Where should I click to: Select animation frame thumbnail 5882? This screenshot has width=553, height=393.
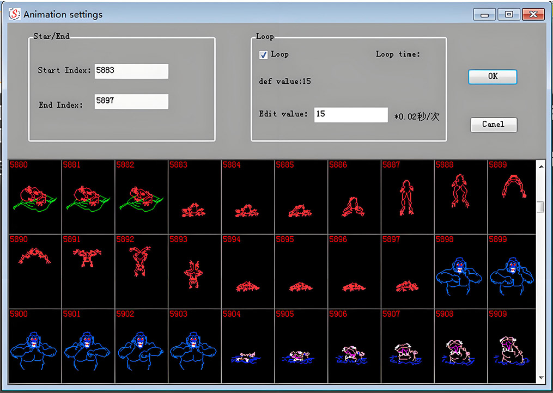[142, 196]
